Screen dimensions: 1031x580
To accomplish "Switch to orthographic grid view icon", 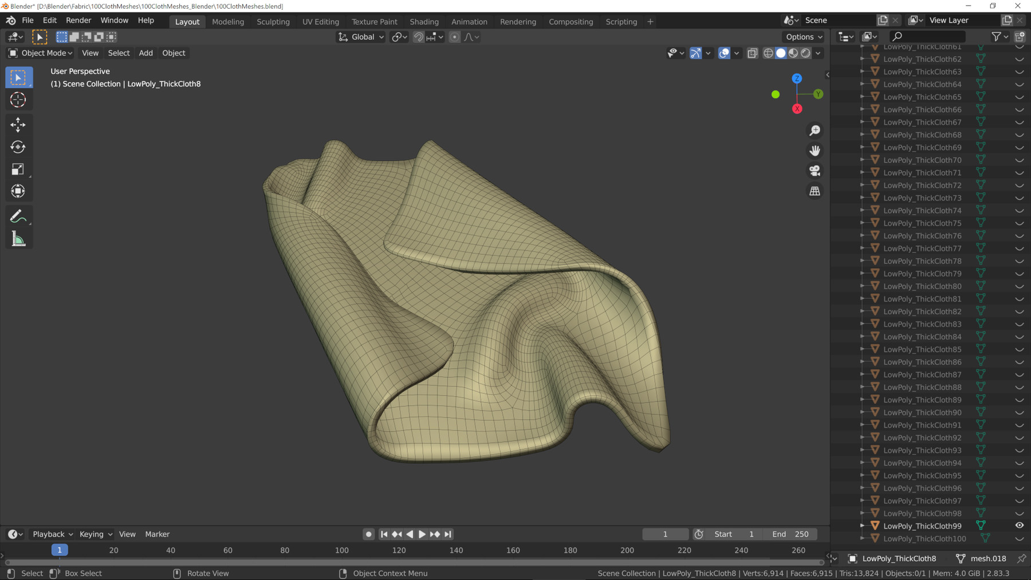I will click(x=814, y=191).
